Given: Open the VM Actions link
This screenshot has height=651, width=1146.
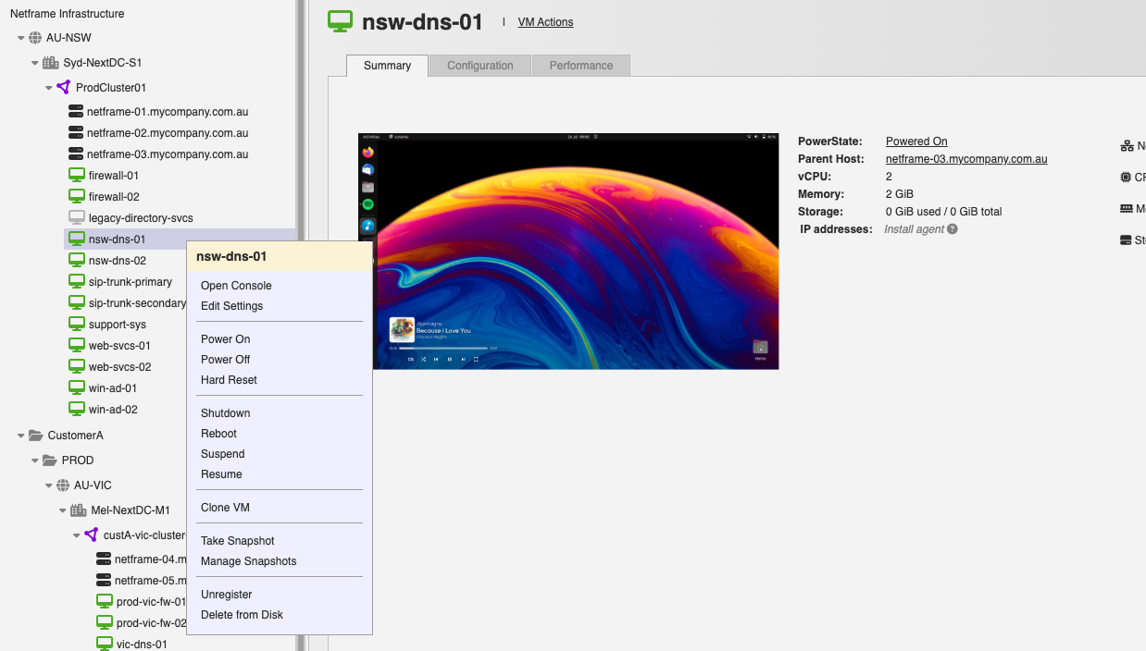Looking at the screenshot, I should click(x=545, y=22).
